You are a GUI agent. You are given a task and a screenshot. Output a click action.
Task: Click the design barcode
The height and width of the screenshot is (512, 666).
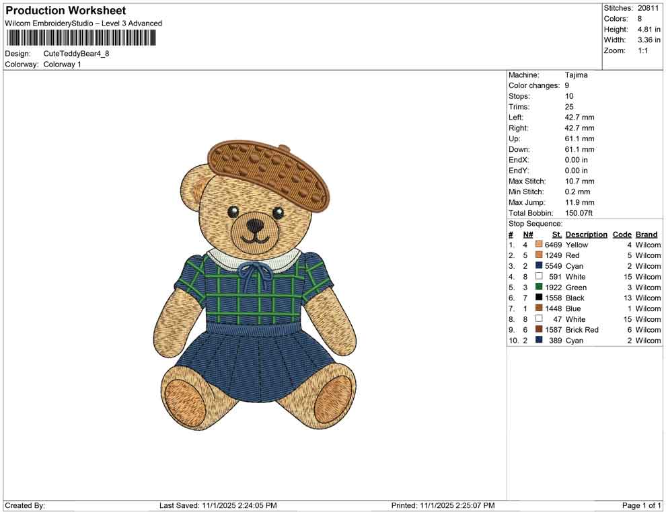click(x=81, y=38)
